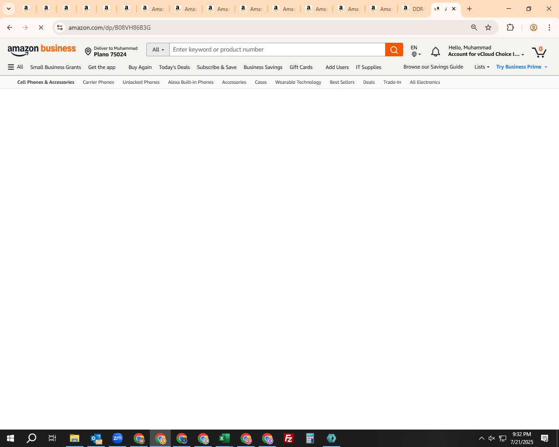Open Windows taskbar search
Viewport: 559px width, 447px height.
click(x=31, y=438)
